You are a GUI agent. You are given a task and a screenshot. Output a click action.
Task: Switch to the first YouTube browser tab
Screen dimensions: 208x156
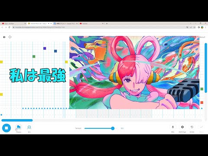pos(13,23)
